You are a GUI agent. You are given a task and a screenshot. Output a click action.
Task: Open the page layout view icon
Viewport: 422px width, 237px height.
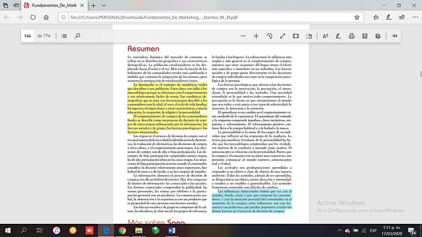tap(309, 36)
